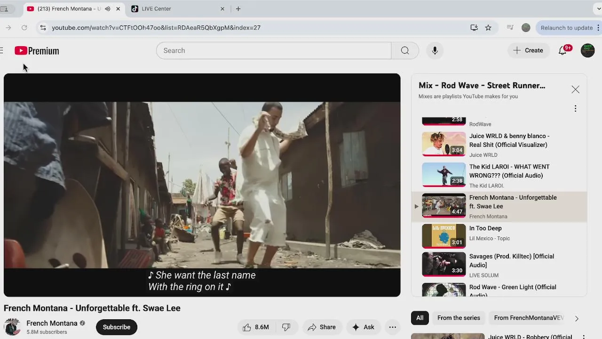Open the media controls icon in the Chrome toolbar
602x339 pixels.
pos(510,28)
